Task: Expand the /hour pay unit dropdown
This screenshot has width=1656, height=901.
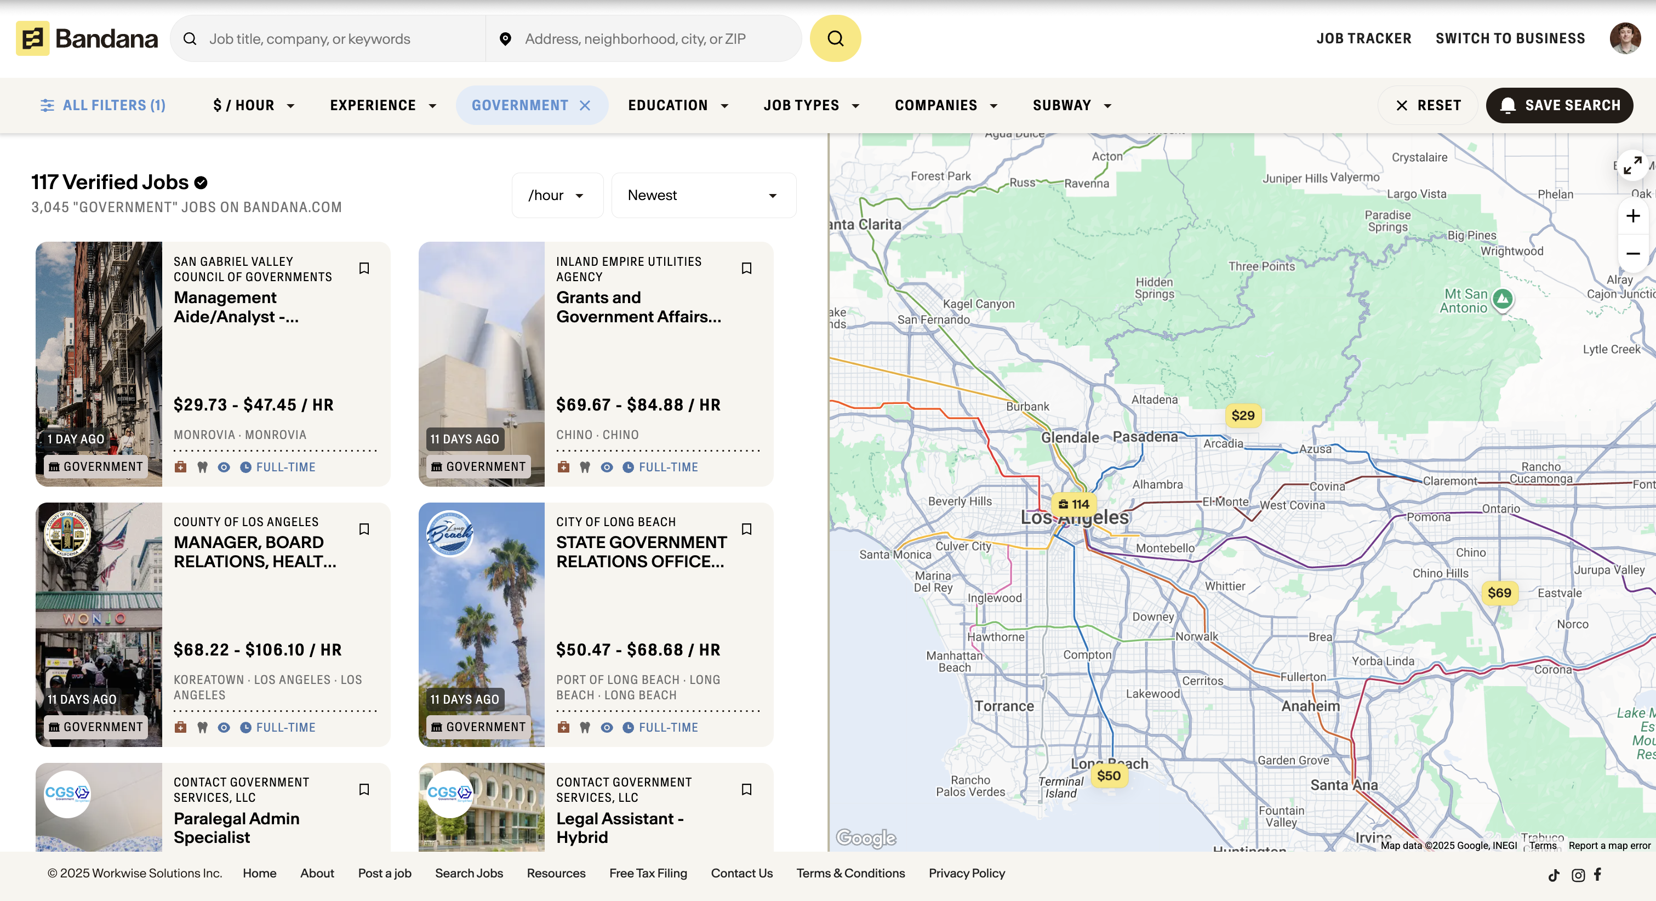Action: 557,195
